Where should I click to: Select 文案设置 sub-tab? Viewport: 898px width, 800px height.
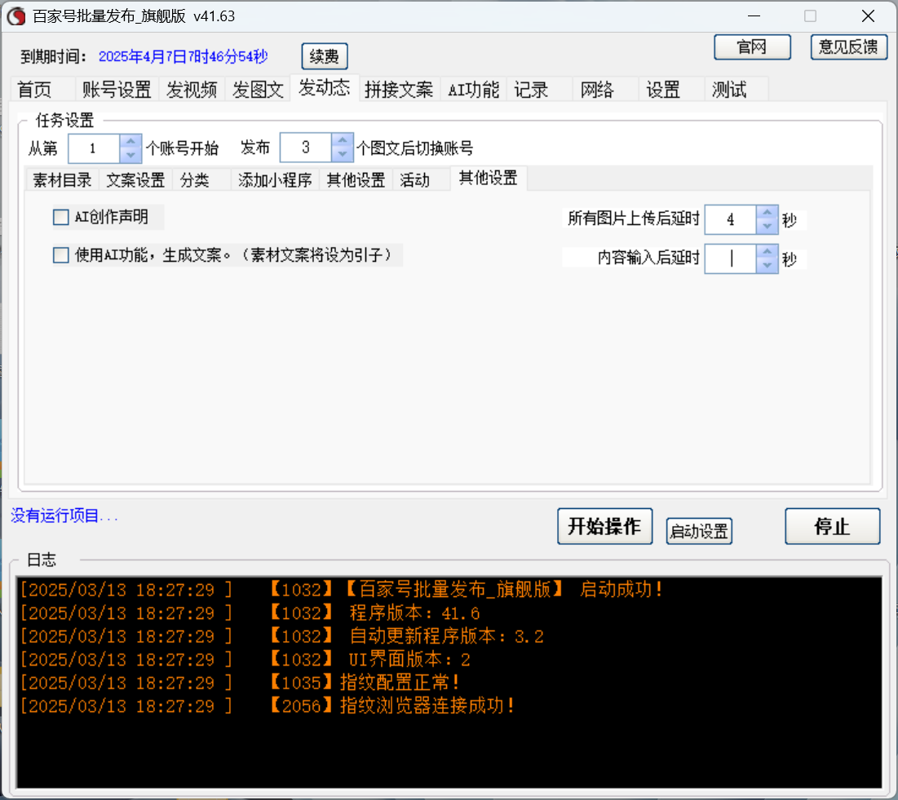[135, 180]
